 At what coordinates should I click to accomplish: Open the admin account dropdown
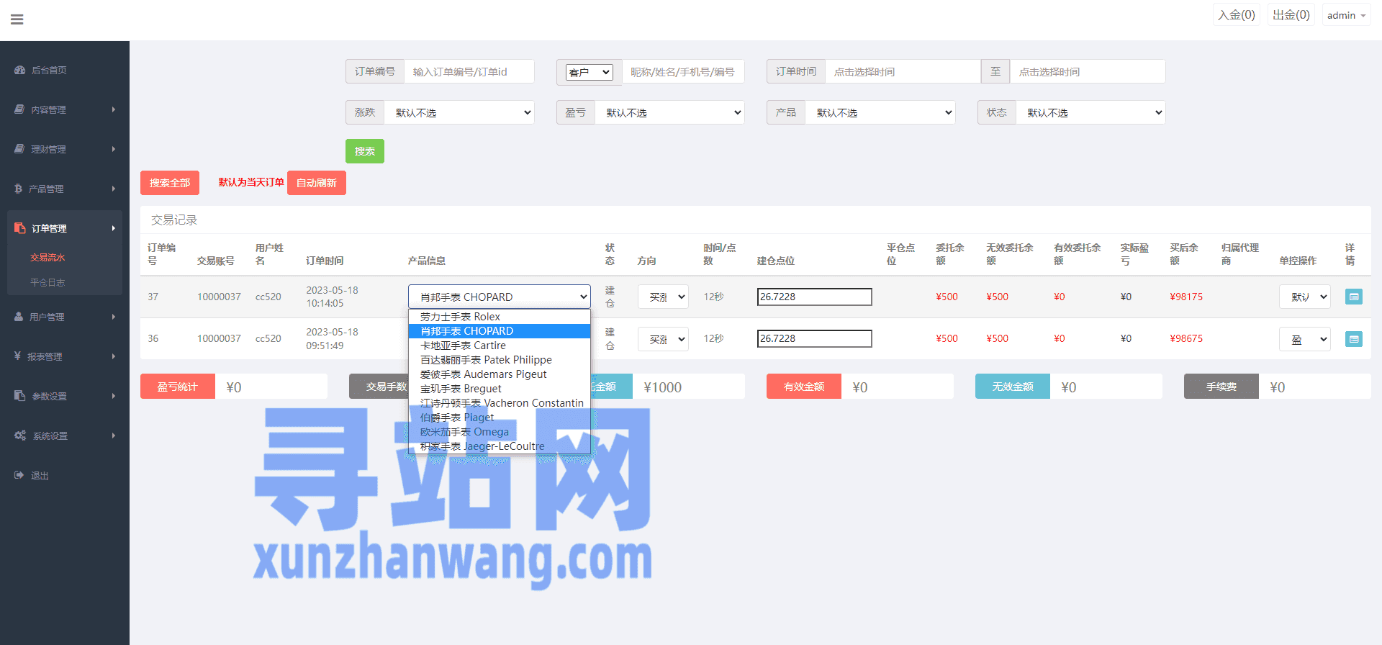click(1346, 15)
